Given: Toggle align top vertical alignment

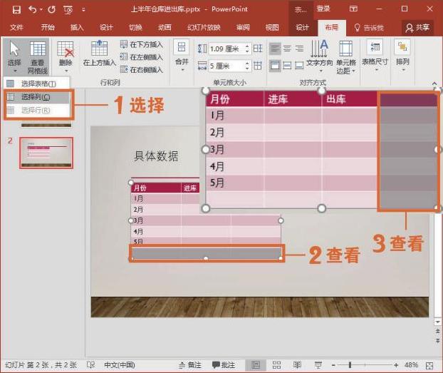Looking at the screenshot, I should pos(275,66).
